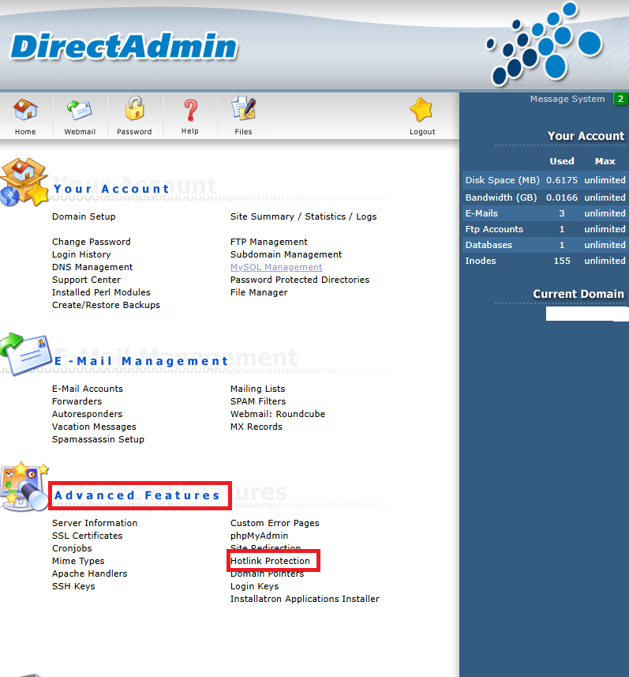The width and height of the screenshot is (629, 677).
Task: Click the Ftp Accounts row label
Action: (494, 229)
